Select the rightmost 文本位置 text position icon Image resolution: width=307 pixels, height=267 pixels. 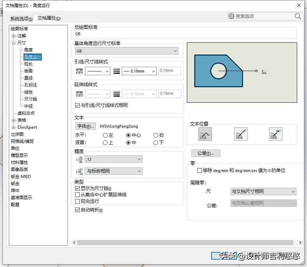(x=277, y=134)
